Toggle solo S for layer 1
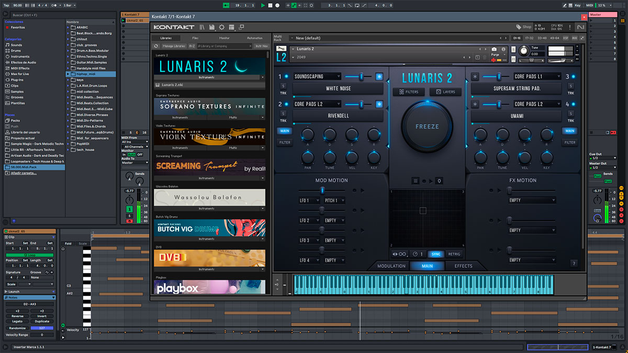This screenshot has width=628, height=353. [x=283, y=86]
